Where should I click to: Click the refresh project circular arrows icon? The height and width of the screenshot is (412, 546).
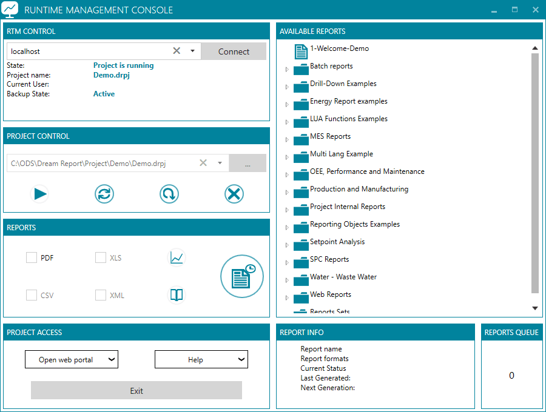click(104, 194)
